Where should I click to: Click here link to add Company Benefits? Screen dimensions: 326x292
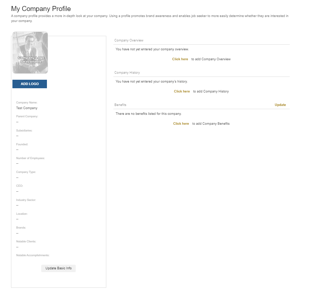click(x=181, y=124)
